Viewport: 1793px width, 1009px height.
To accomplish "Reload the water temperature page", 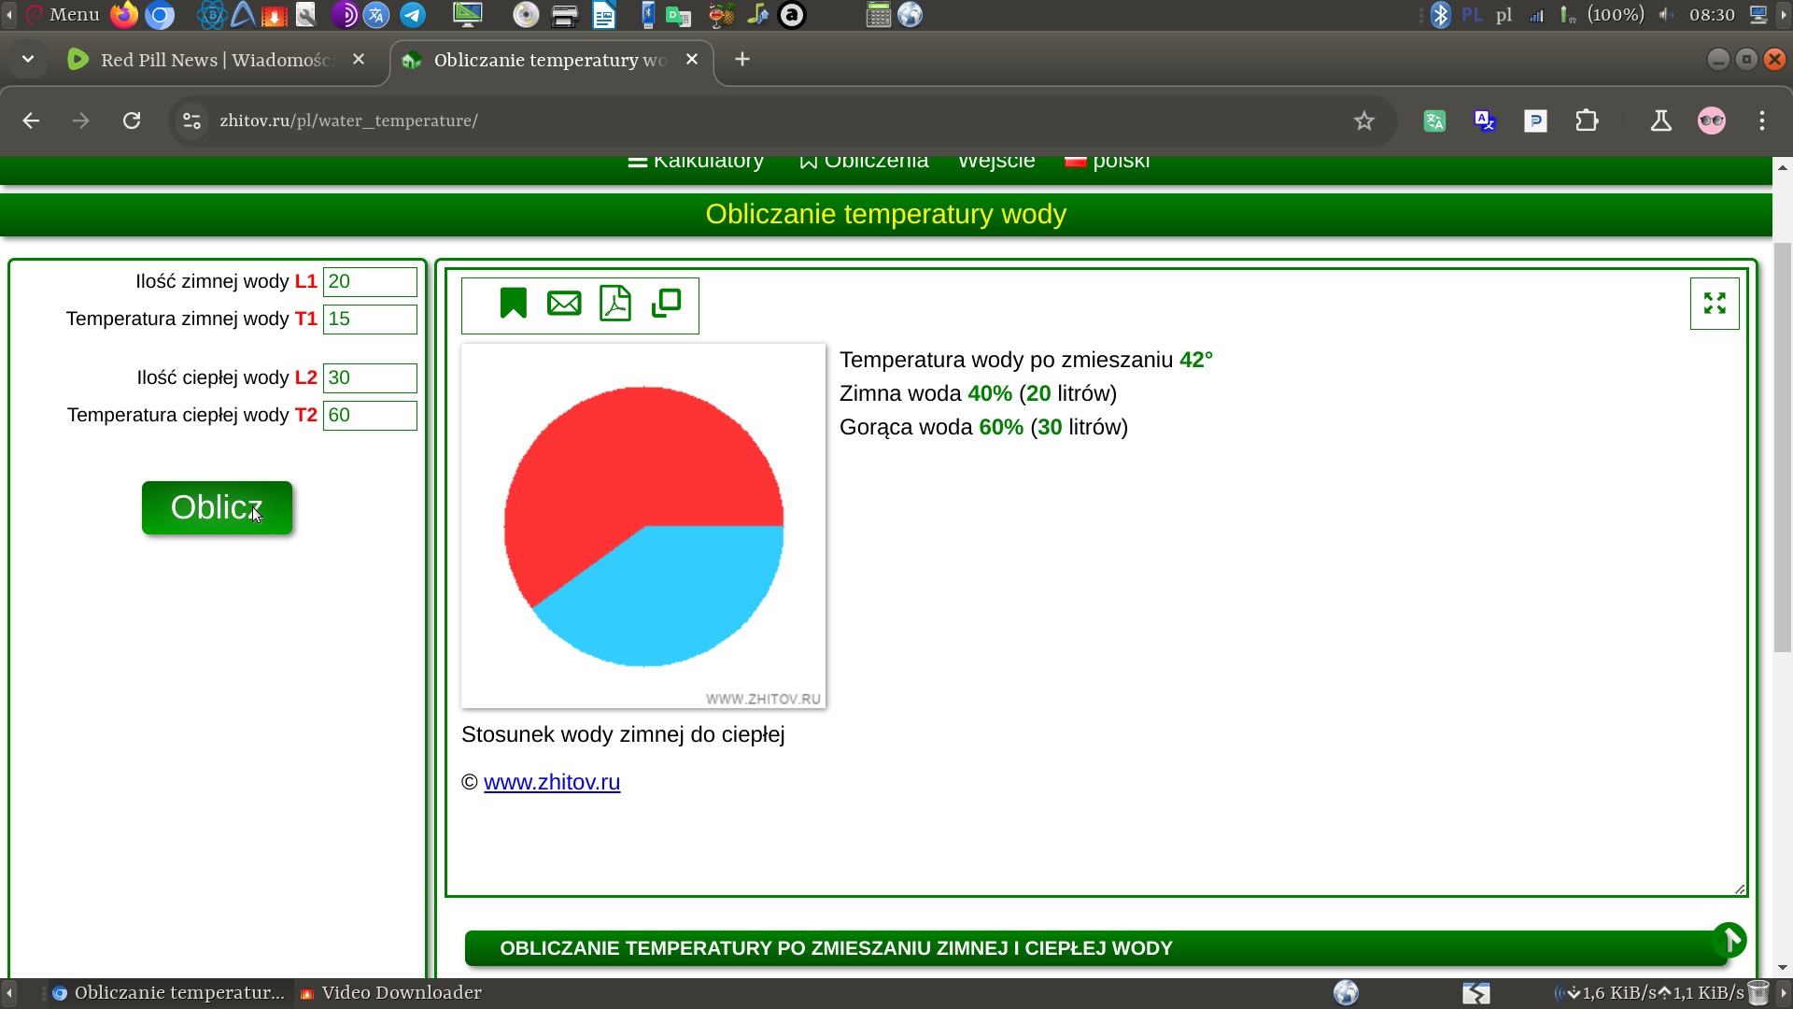I will [x=132, y=121].
